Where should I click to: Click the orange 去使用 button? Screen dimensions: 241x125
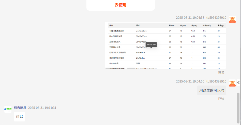[x=120, y=5]
